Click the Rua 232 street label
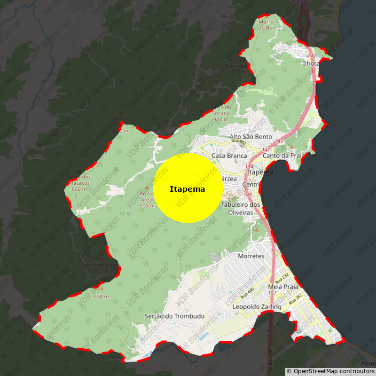Viewport: 376px width, 376px height. coord(282,278)
